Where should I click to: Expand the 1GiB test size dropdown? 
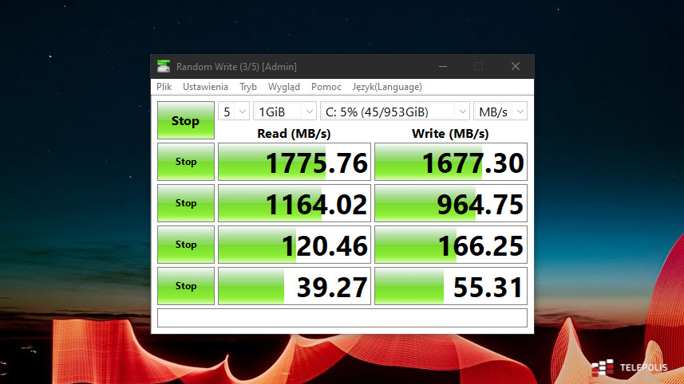coord(284,111)
